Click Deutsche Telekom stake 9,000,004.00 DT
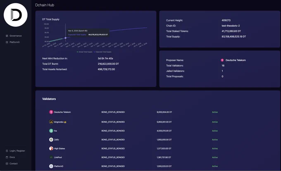The height and width of the screenshot is (171, 281). [x=164, y=112]
